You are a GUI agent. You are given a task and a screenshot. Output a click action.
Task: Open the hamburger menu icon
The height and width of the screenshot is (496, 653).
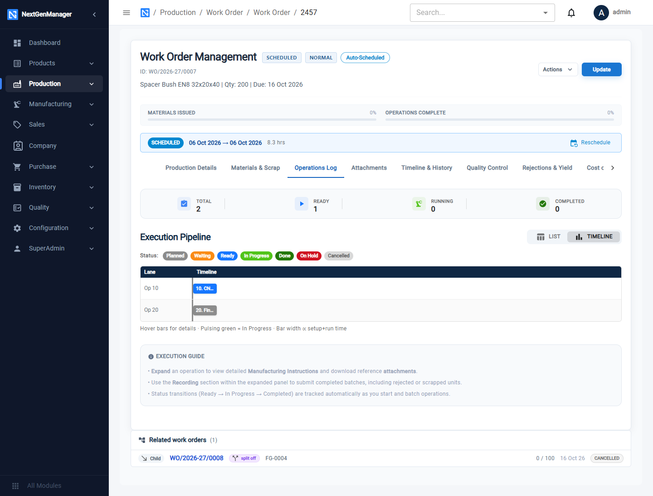127,13
